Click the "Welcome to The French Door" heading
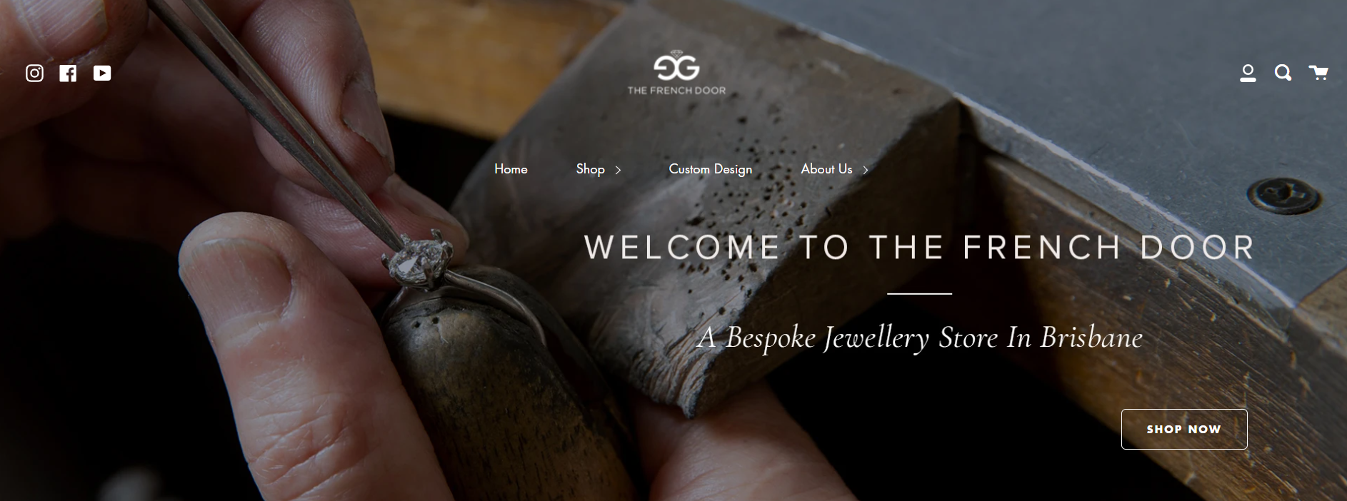 (x=919, y=248)
